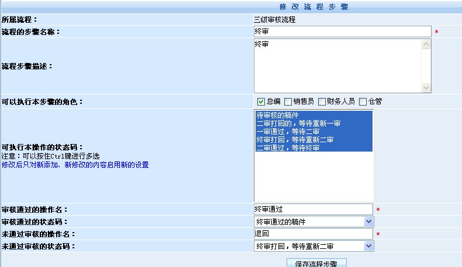Click the 保存流程步骤 button
This screenshot has height=267, width=462.
click(x=316, y=264)
